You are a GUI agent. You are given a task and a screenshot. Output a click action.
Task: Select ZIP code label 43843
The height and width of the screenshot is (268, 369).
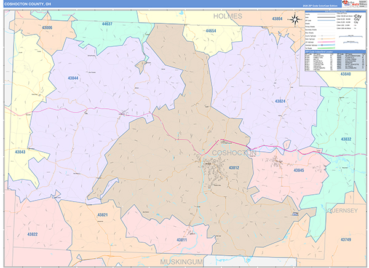click(x=20, y=152)
